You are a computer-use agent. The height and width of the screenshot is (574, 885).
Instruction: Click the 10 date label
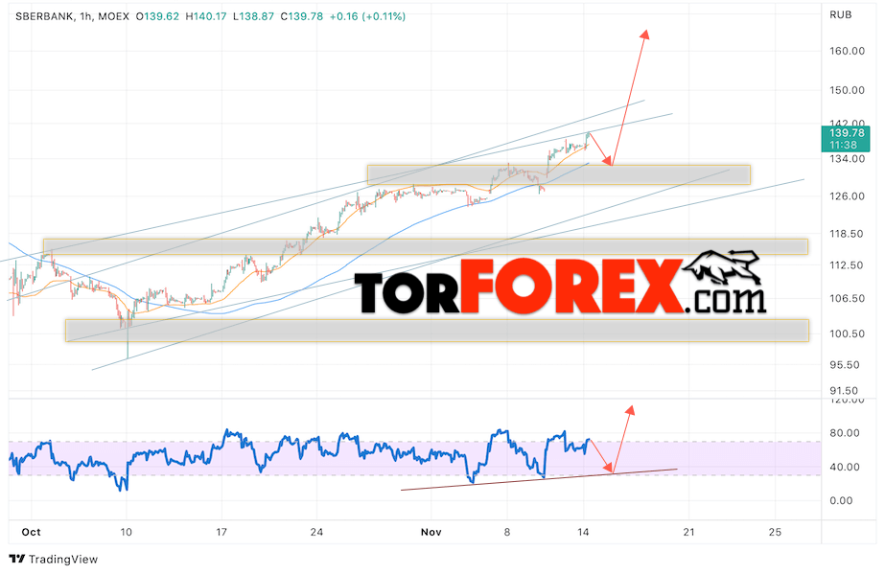[x=126, y=532]
